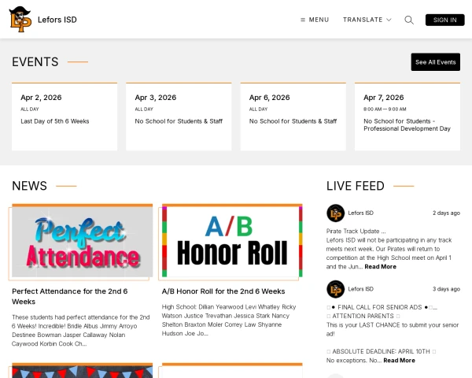Click Lefors ISD avatar on Pirate Track post
472x378 pixels.
(335, 213)
